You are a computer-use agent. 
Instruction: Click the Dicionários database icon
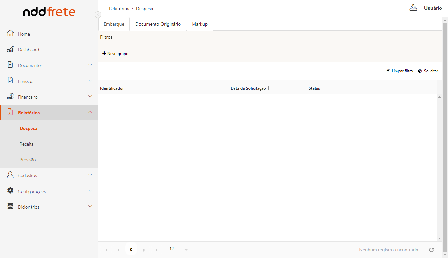10,206
